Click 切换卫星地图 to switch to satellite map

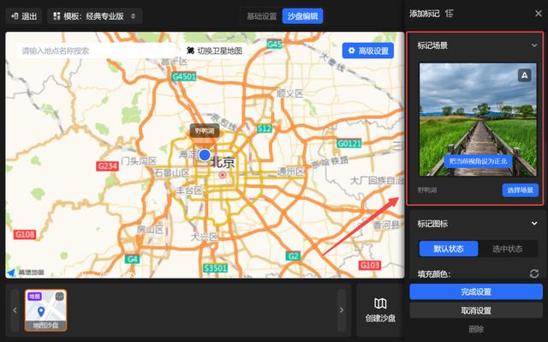click(x=215, y=51)
